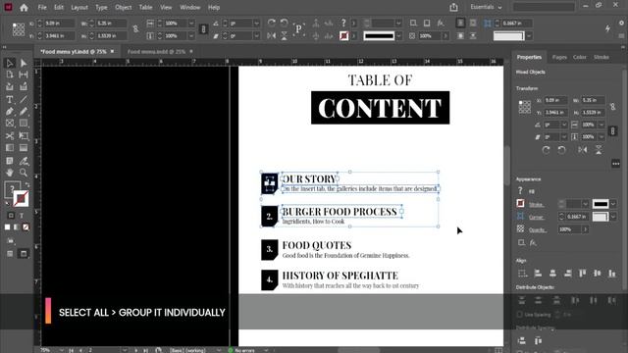
Task: Rotate 90° counter-clockwise in the Properties panel
Action: [561, 150]
